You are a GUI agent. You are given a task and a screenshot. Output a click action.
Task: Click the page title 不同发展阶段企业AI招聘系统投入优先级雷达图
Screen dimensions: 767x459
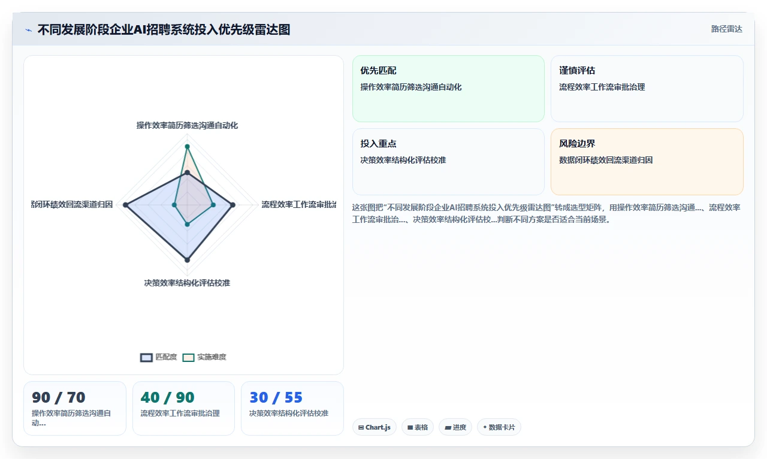point(164,29)
